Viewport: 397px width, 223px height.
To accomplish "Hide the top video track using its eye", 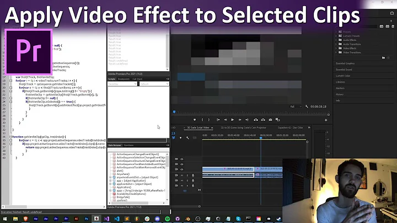I will click(182, 159).
